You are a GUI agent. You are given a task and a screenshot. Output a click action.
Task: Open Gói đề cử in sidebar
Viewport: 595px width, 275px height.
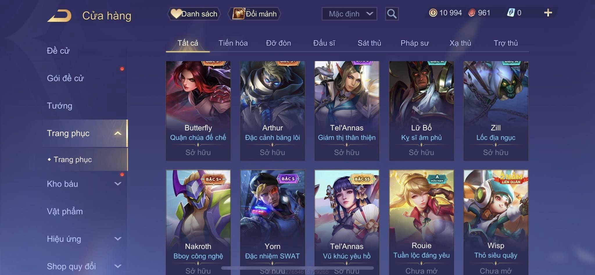click(x=65, y=78)
